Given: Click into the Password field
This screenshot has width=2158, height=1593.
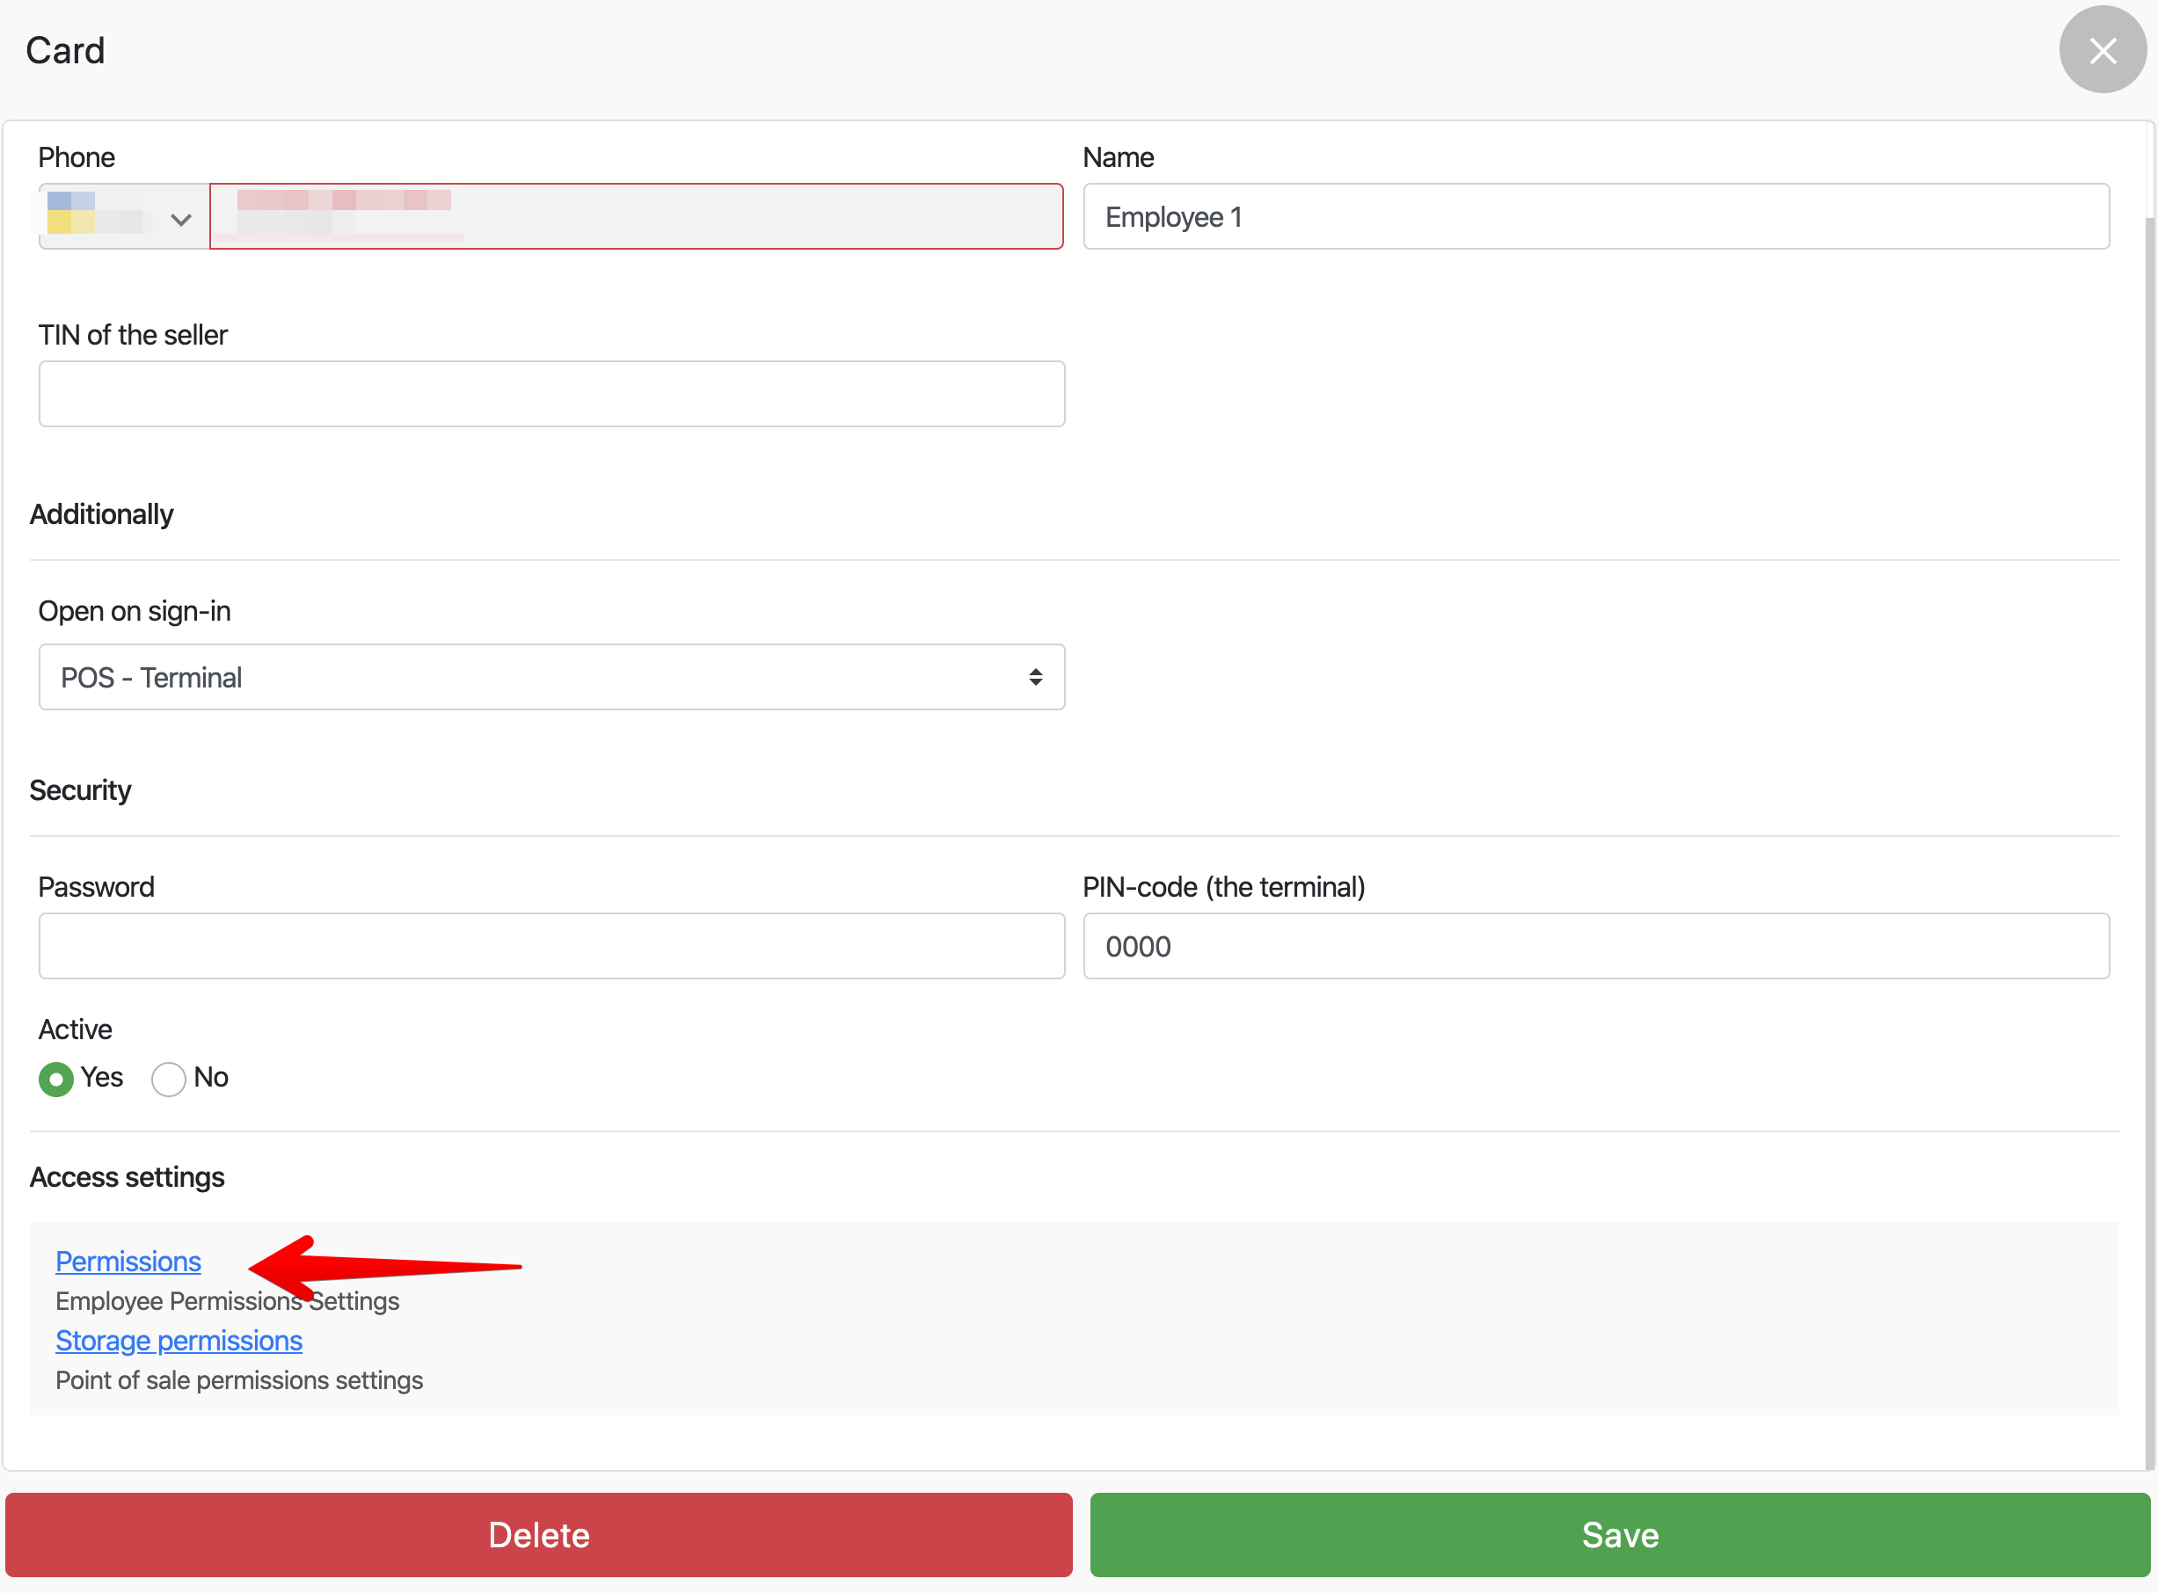Looking at the screenshot, I should 550,946.
